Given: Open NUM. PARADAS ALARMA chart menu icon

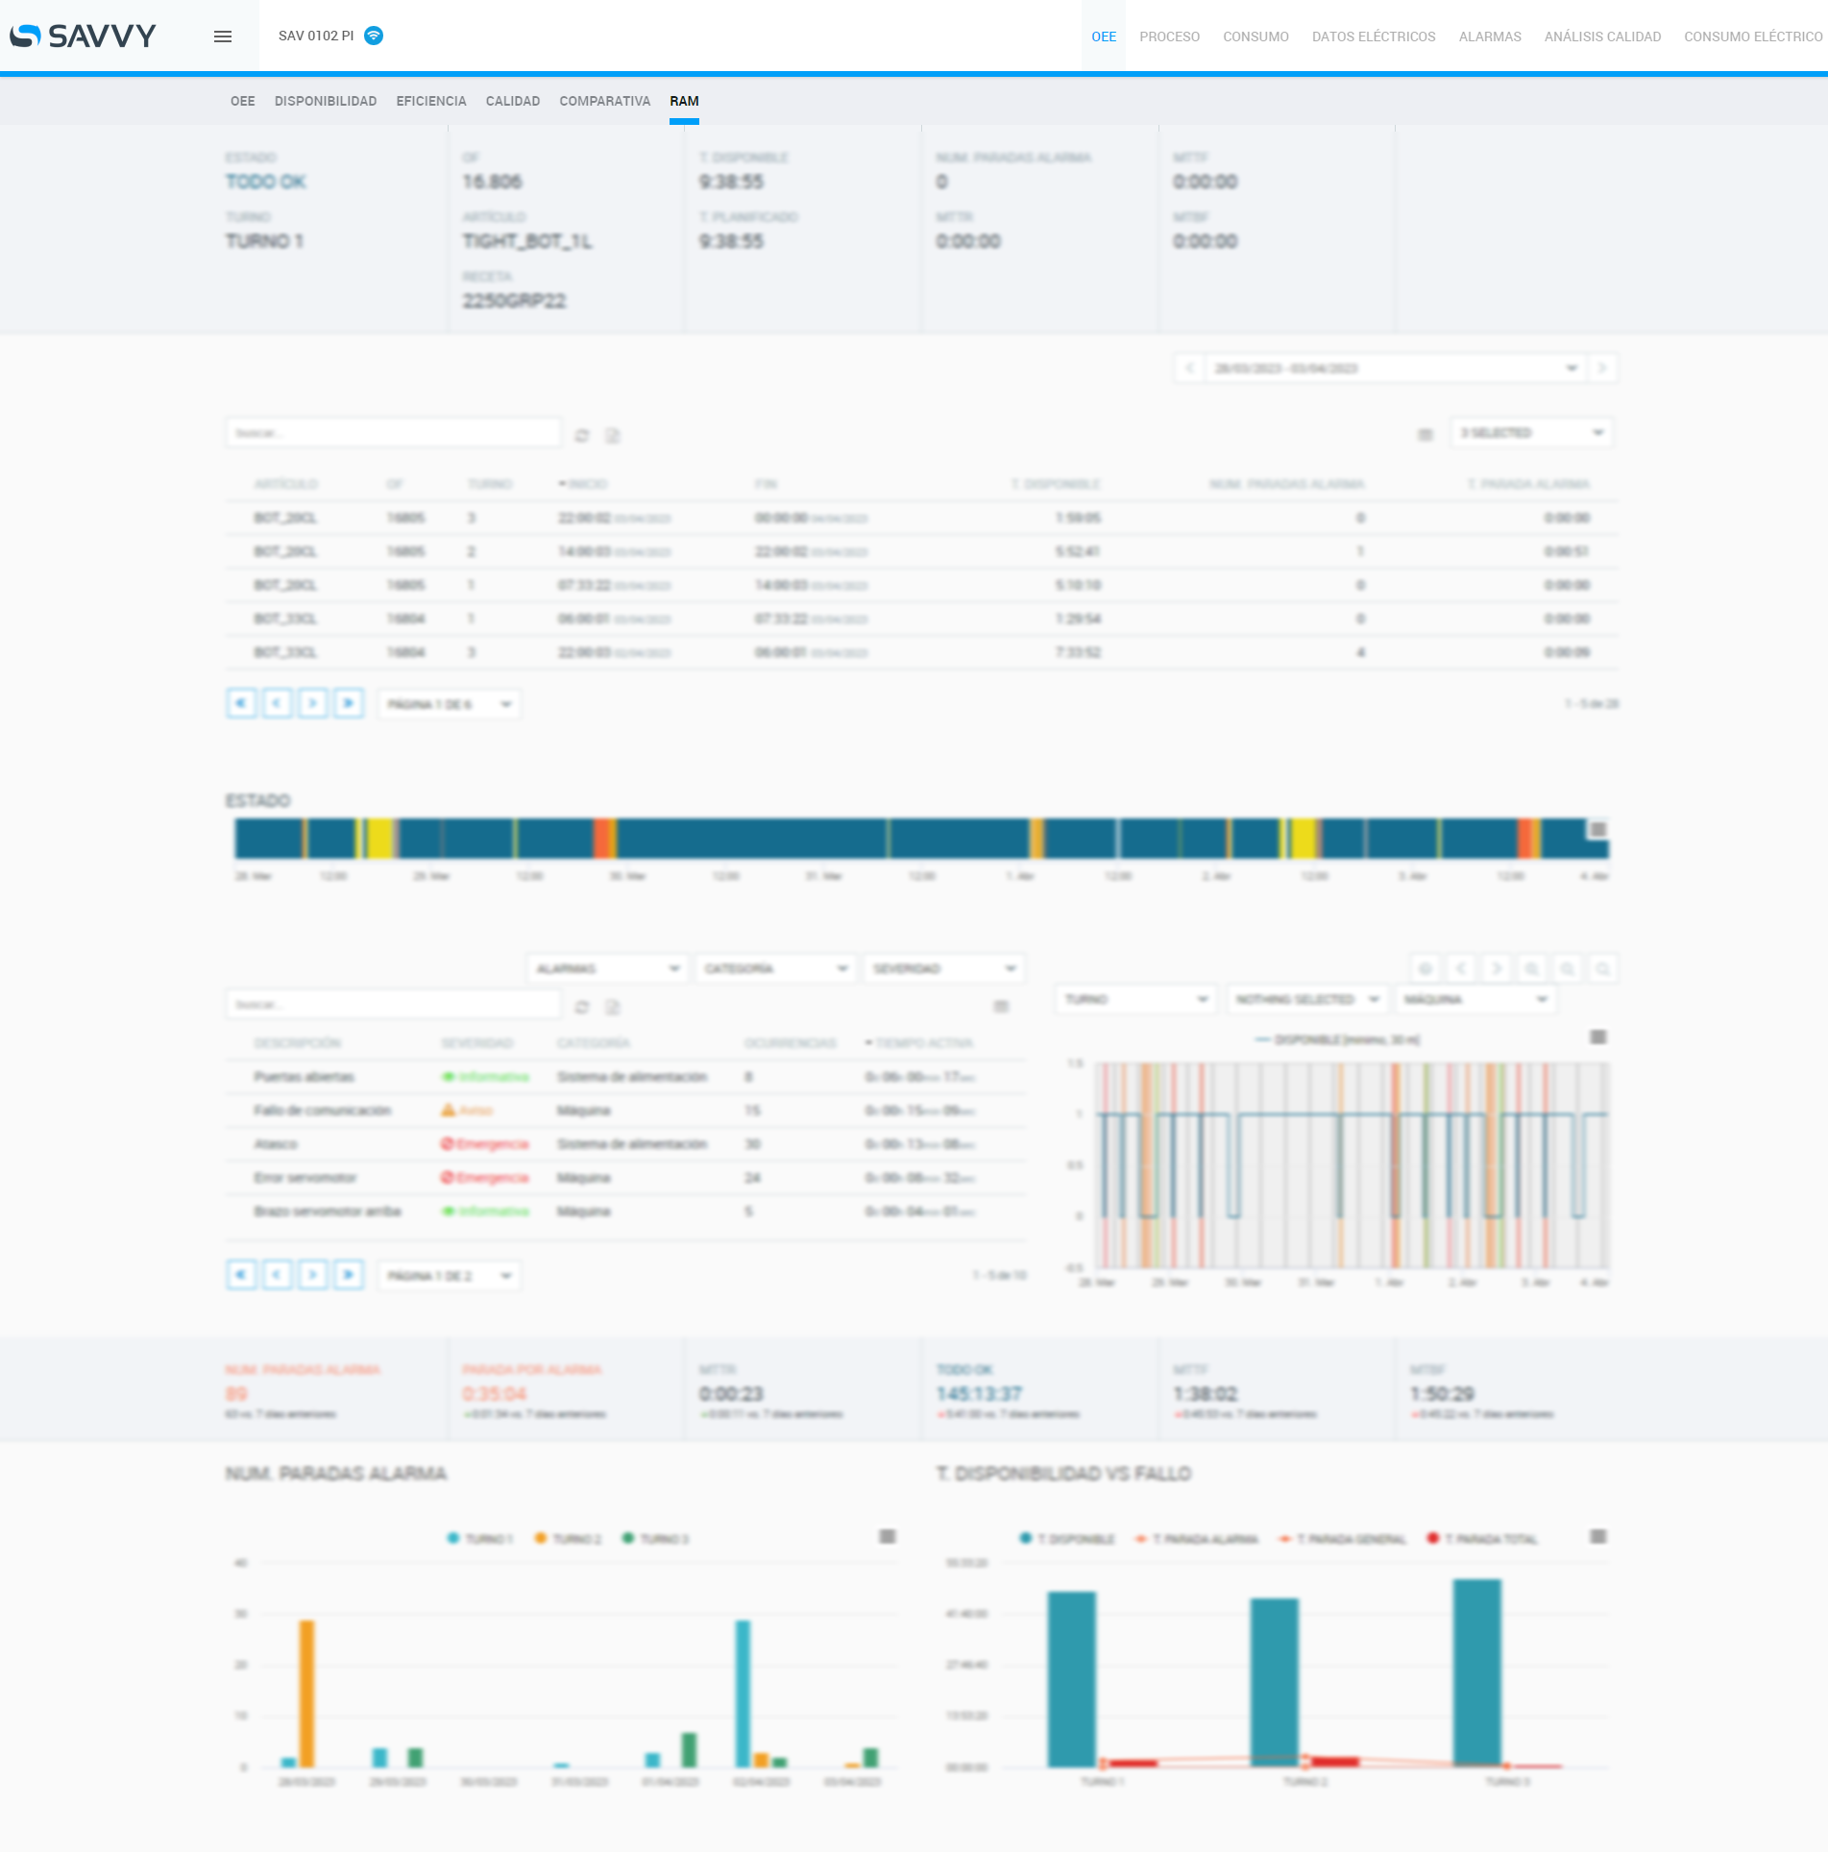Looking at the screenshot, I should point(888,1537).
